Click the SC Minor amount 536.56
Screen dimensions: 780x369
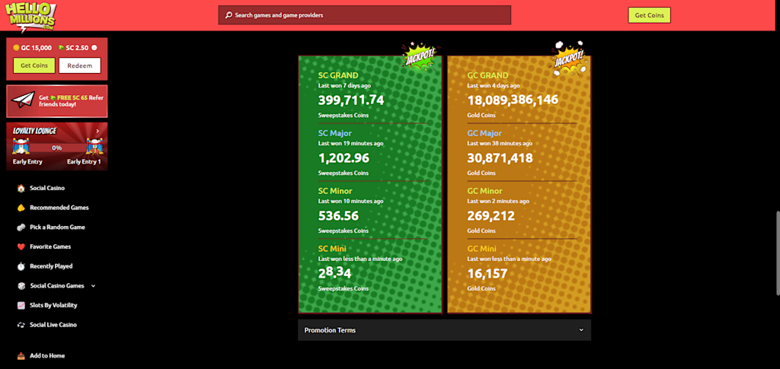tap(338, 215)
